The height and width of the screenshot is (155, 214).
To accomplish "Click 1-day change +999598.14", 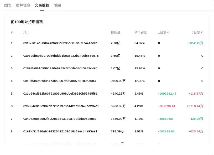I will point(166,106).
